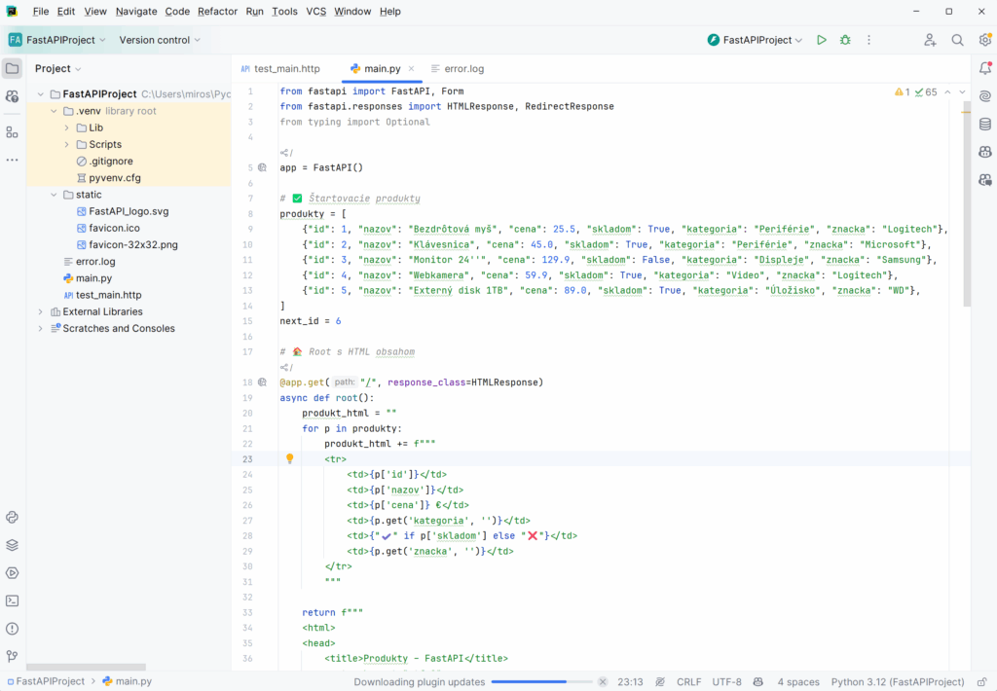Toggle the read-only lock icon in status bar
Viewport: 997px width, 691px height.
click(x=982, y=681)
